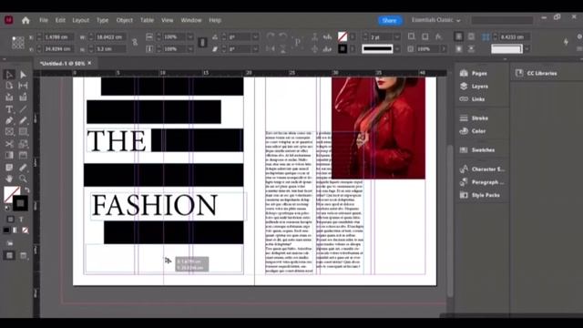Click the Share button
The image size is (583, 328).
coord(389,20)
